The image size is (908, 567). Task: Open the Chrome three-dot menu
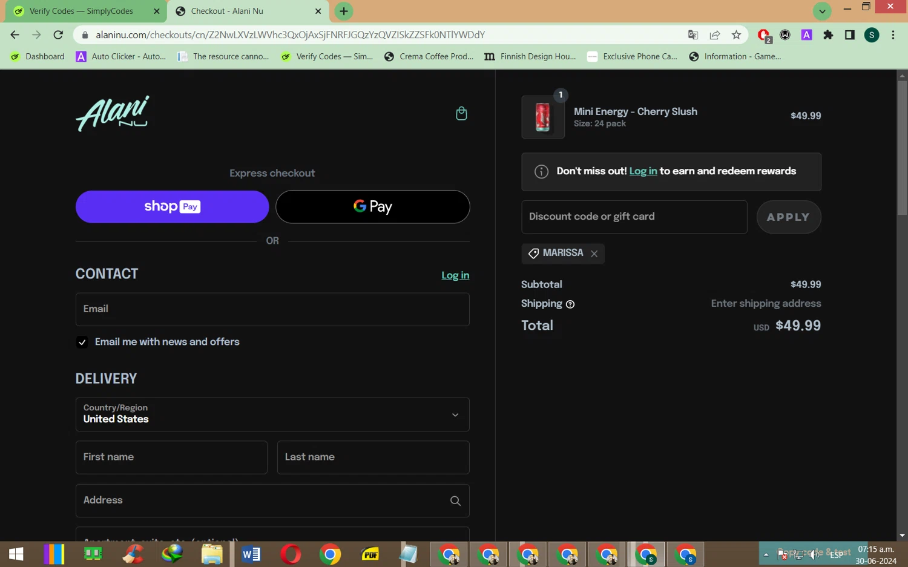[x=893, y=35]
